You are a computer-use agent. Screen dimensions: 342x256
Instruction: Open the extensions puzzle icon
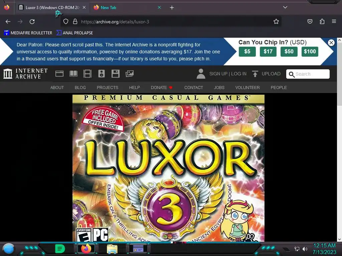click(322, 22)
